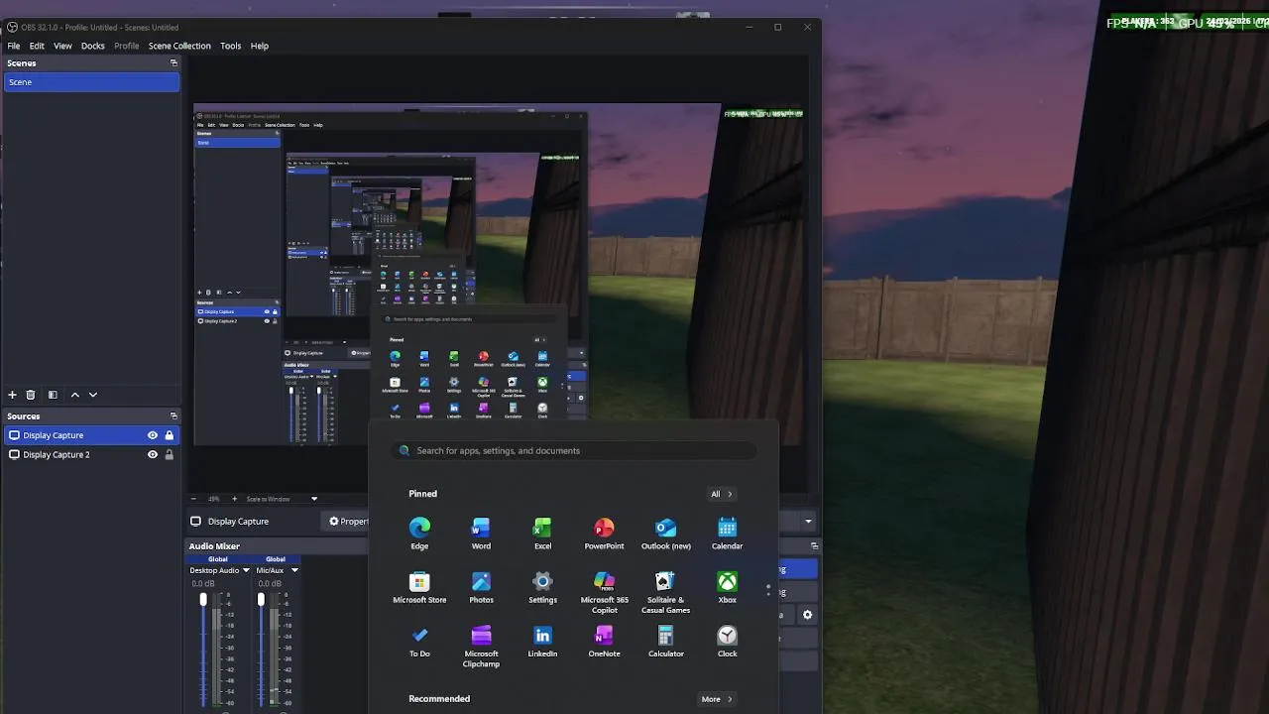Show More recommended items
Image resolution: width=1269 pixels, height=714 pixels.
[x=716, y=699]
